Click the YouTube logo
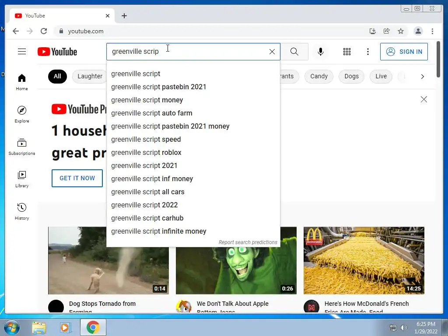This screenshot has height=336, width=448. coord(57,52)
